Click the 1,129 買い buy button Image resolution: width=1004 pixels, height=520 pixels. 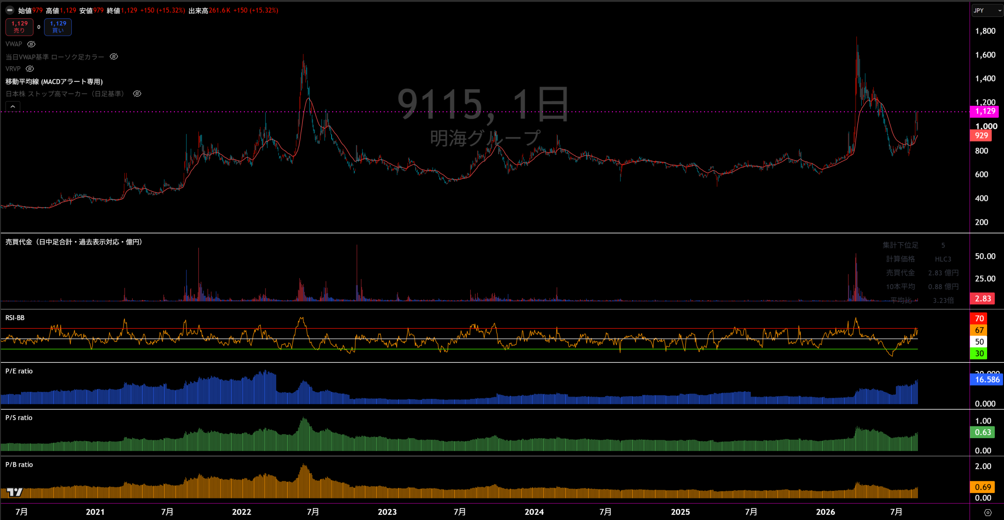(x=58, y=27)
